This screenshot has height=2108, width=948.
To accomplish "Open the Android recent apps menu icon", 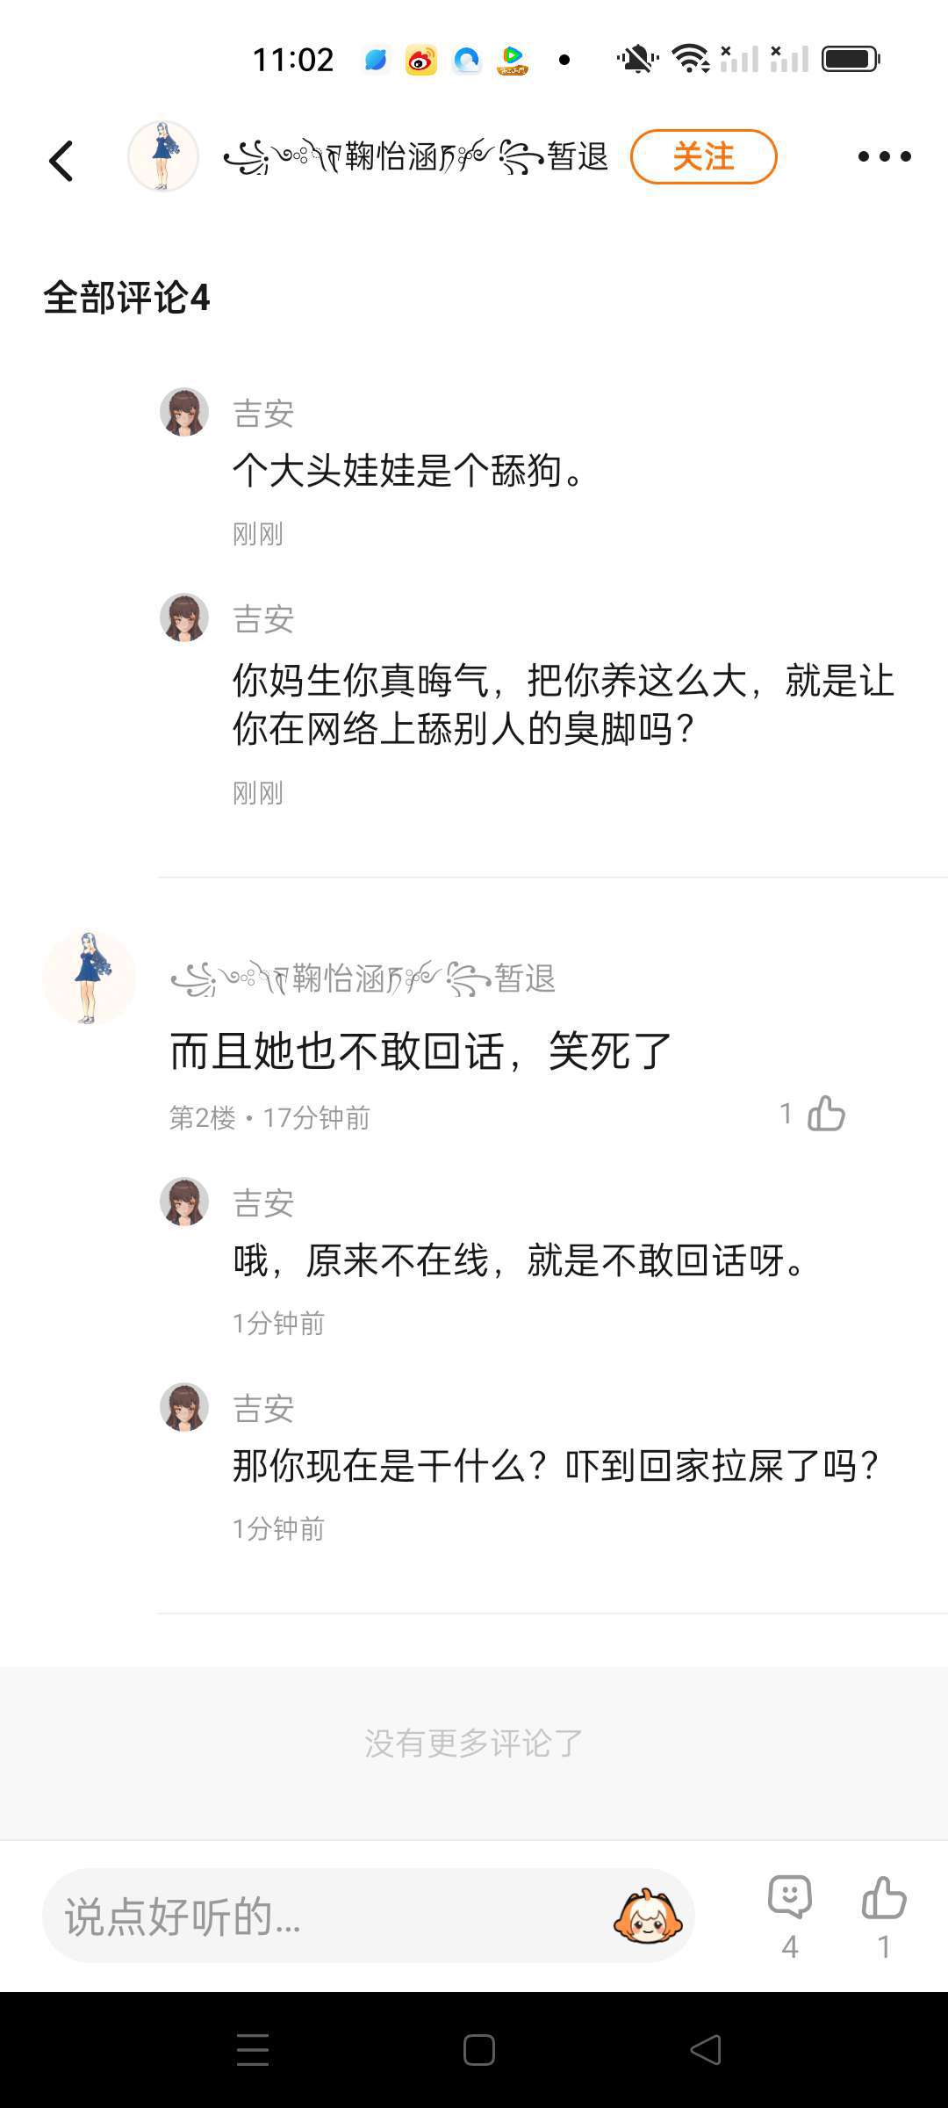I will click(x=253, y=2049).
